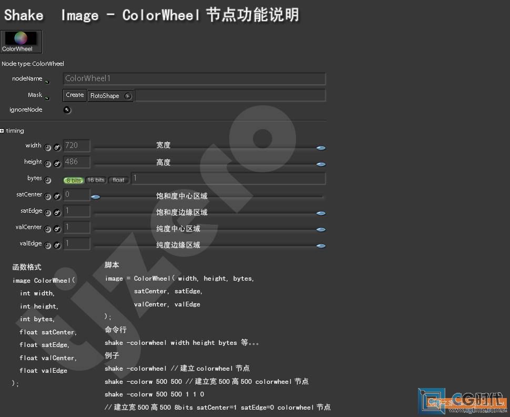Click the width lock icon
This screenshot has width=510, height=417.
coord(57,147)
